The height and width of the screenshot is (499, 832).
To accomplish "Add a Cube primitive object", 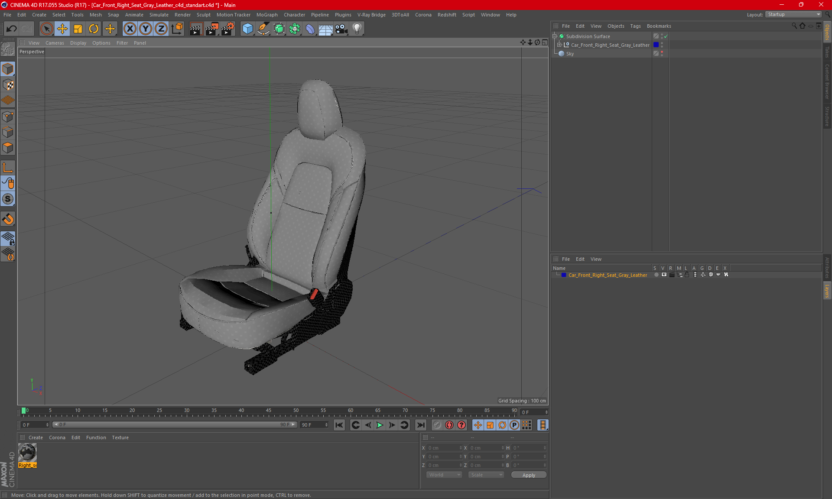I will (247, 29).
